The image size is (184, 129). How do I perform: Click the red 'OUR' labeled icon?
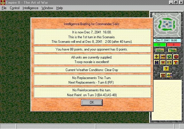pos(163,75)
